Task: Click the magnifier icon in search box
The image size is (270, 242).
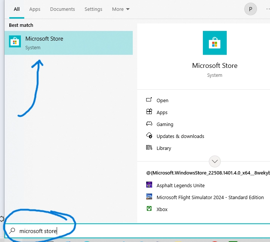Action: (12, 231)
